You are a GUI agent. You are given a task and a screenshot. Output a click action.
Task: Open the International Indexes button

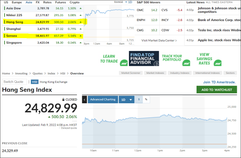(x=207, y=73)
